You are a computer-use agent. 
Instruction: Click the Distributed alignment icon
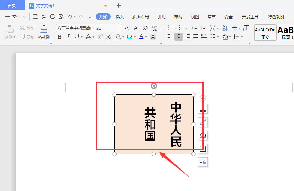(204, 37)
